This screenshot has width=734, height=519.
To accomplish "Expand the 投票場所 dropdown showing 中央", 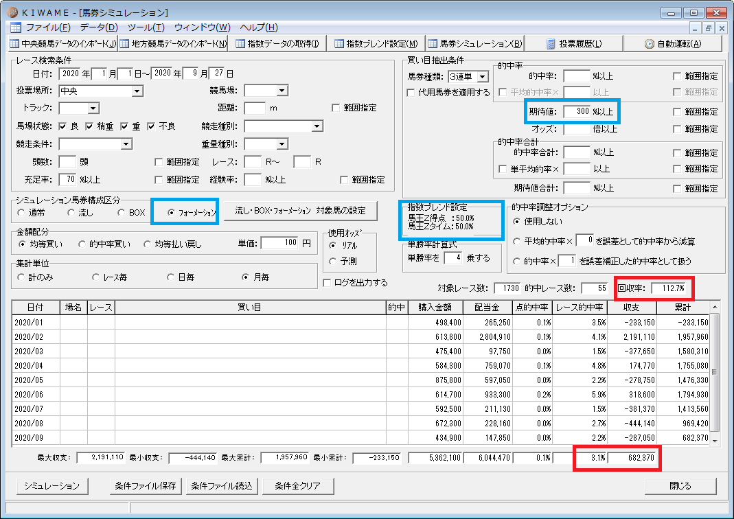I will pyautogui.click(x=137, y=91).
